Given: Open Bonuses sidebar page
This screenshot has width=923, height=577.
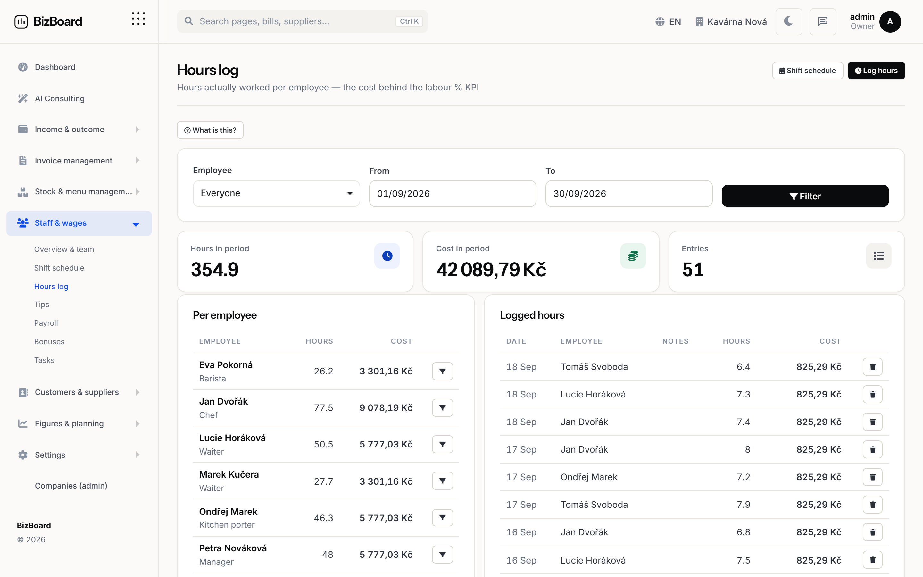Looking at the screenshot, I should (x=49, y=342).
